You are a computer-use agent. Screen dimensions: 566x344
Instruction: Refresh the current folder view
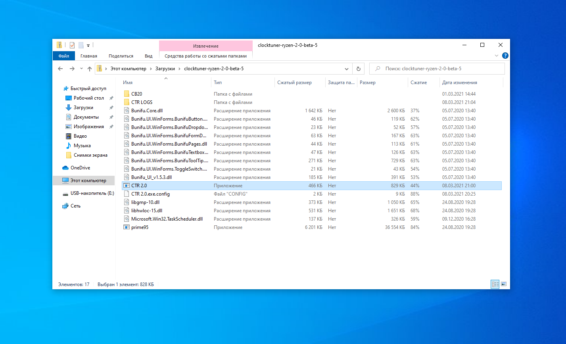pyautogui.click(x=358, y=69)
